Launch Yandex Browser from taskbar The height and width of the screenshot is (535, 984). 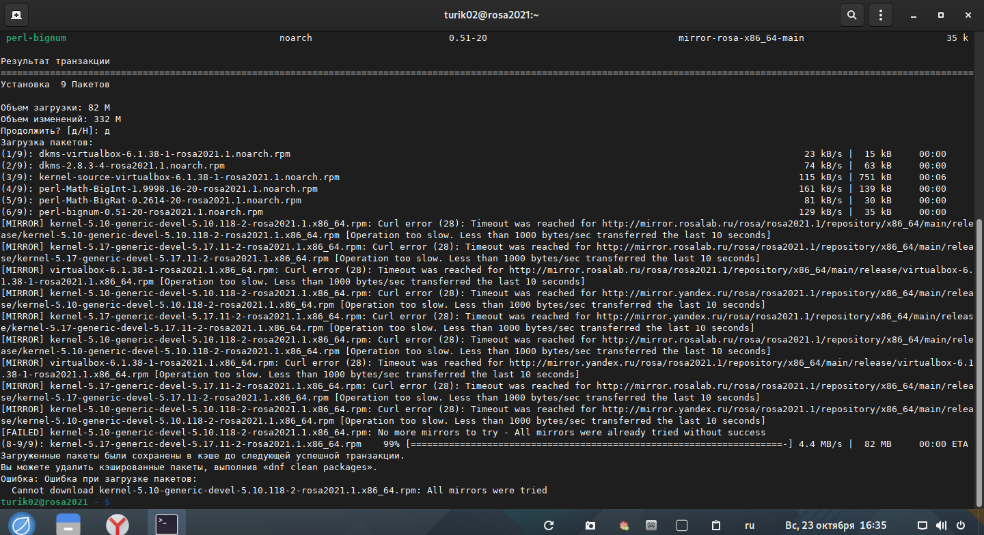pos(118,524)
